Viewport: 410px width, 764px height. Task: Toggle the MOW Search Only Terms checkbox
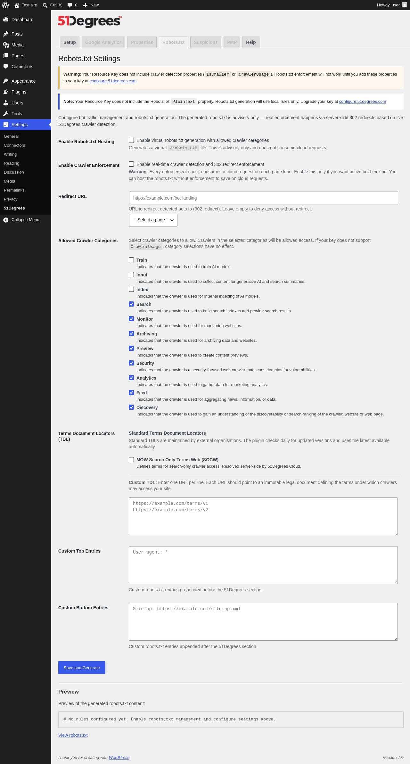(131, 460)
